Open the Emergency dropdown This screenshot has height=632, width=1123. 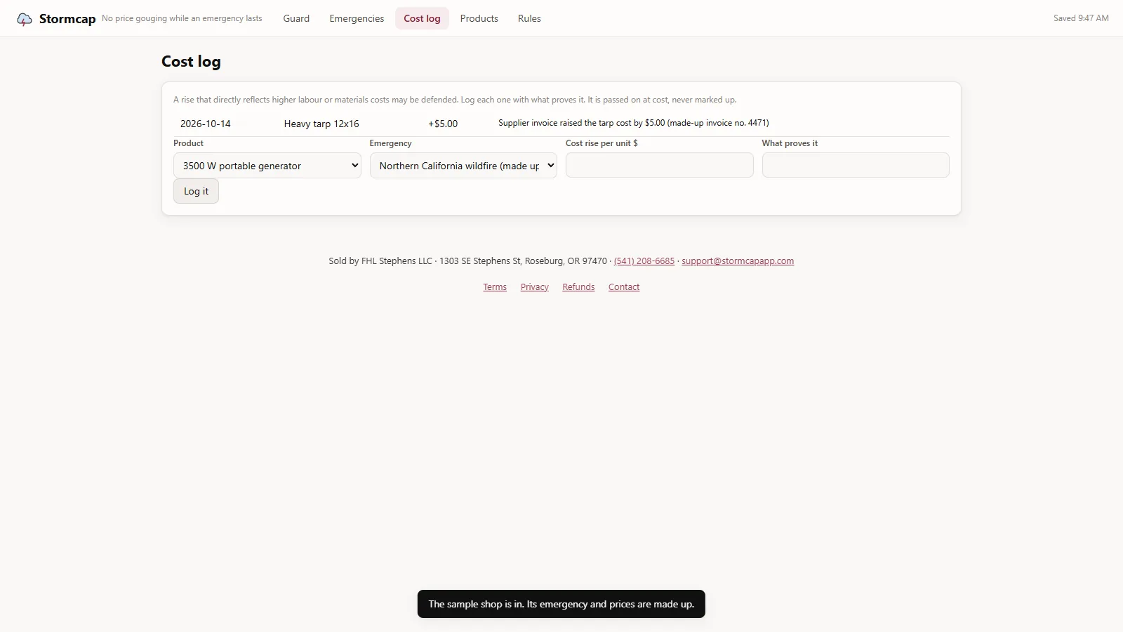[463, 166]
